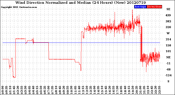Click the -124 y-axis value

pyautogui.click(x=168, y=75)
